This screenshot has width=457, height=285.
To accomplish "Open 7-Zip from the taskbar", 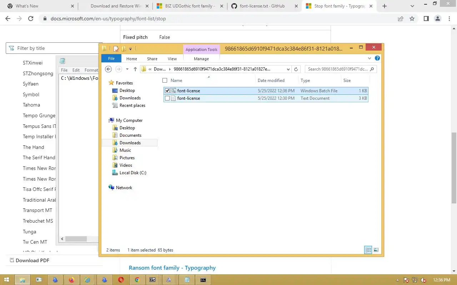I will pyautogui.click(x=152, y=280).
